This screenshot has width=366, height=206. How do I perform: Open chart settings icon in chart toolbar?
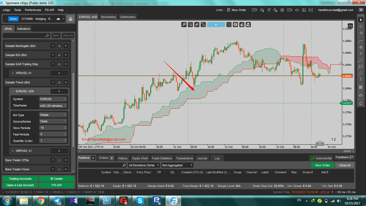click(x=191, y=24)
